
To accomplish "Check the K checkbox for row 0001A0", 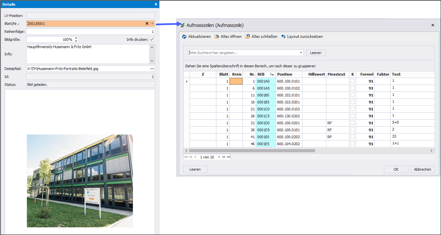I will pos(353,81).
